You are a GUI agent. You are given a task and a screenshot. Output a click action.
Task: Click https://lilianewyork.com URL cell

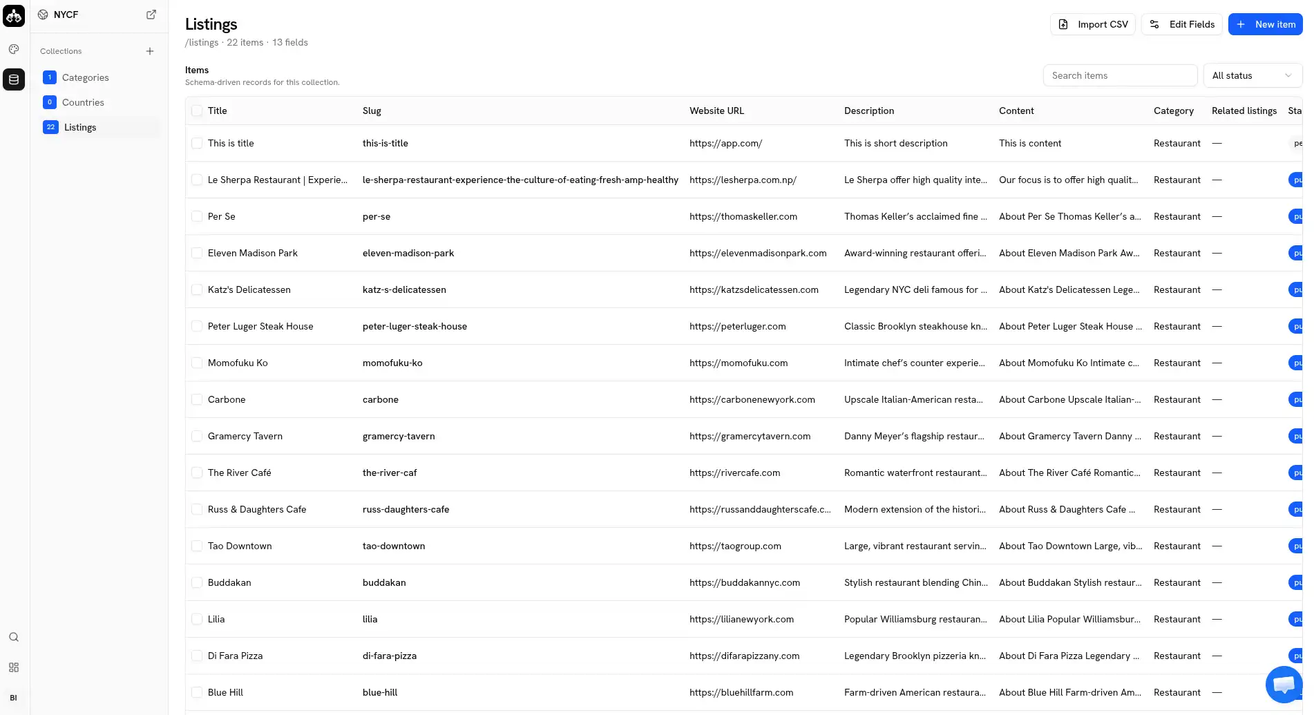(741, 619)
